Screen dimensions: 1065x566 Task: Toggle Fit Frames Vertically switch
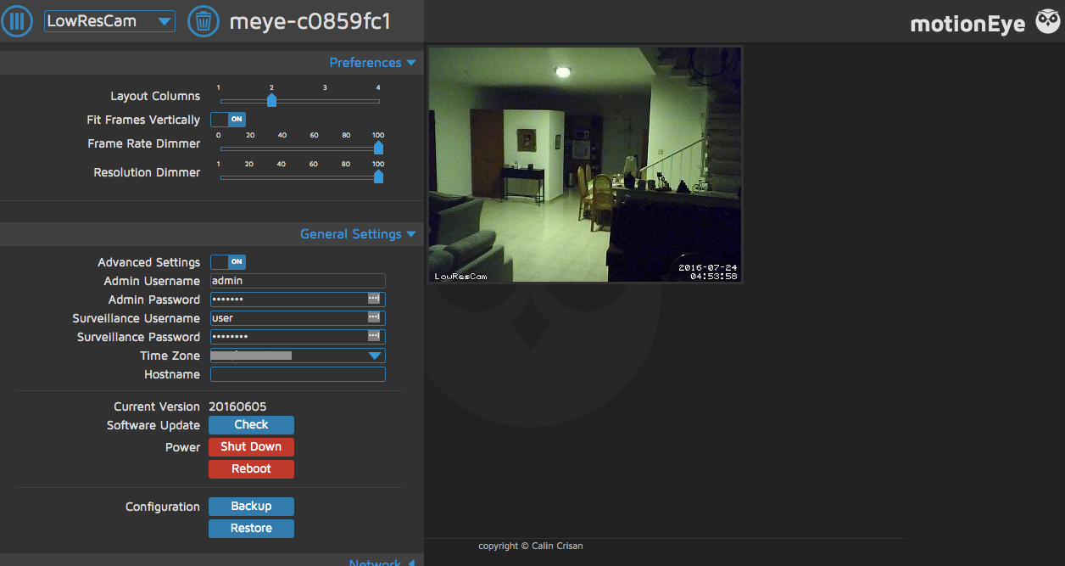(228, 120)
